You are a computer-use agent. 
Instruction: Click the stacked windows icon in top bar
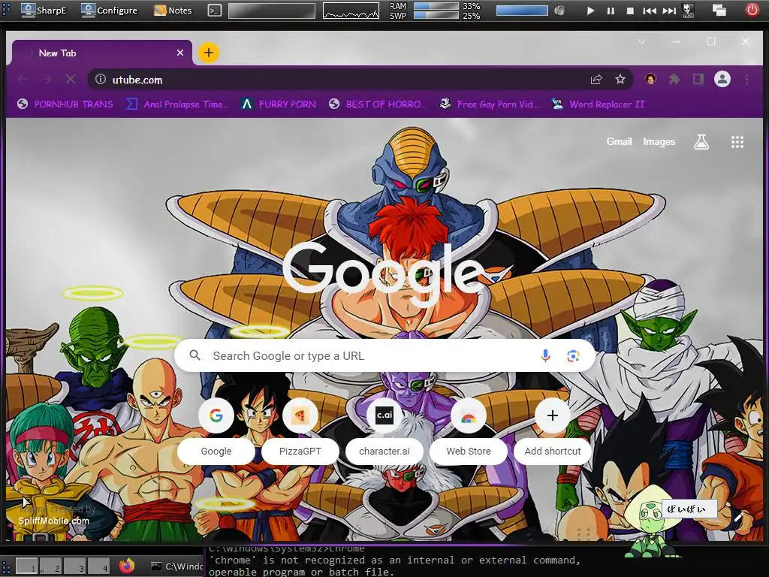[719, 10]
